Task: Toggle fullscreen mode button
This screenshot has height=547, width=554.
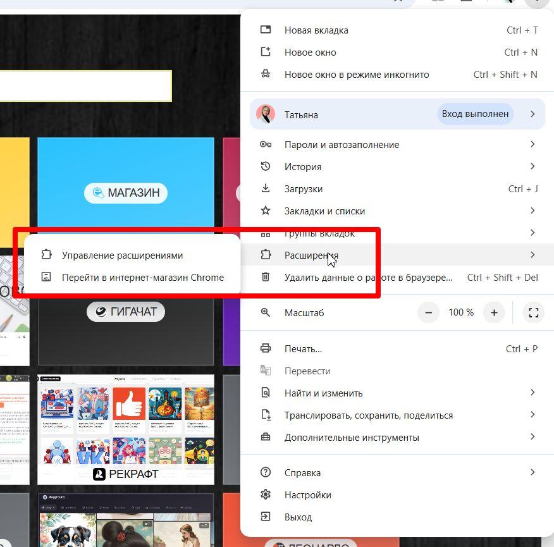Action: 534,312
